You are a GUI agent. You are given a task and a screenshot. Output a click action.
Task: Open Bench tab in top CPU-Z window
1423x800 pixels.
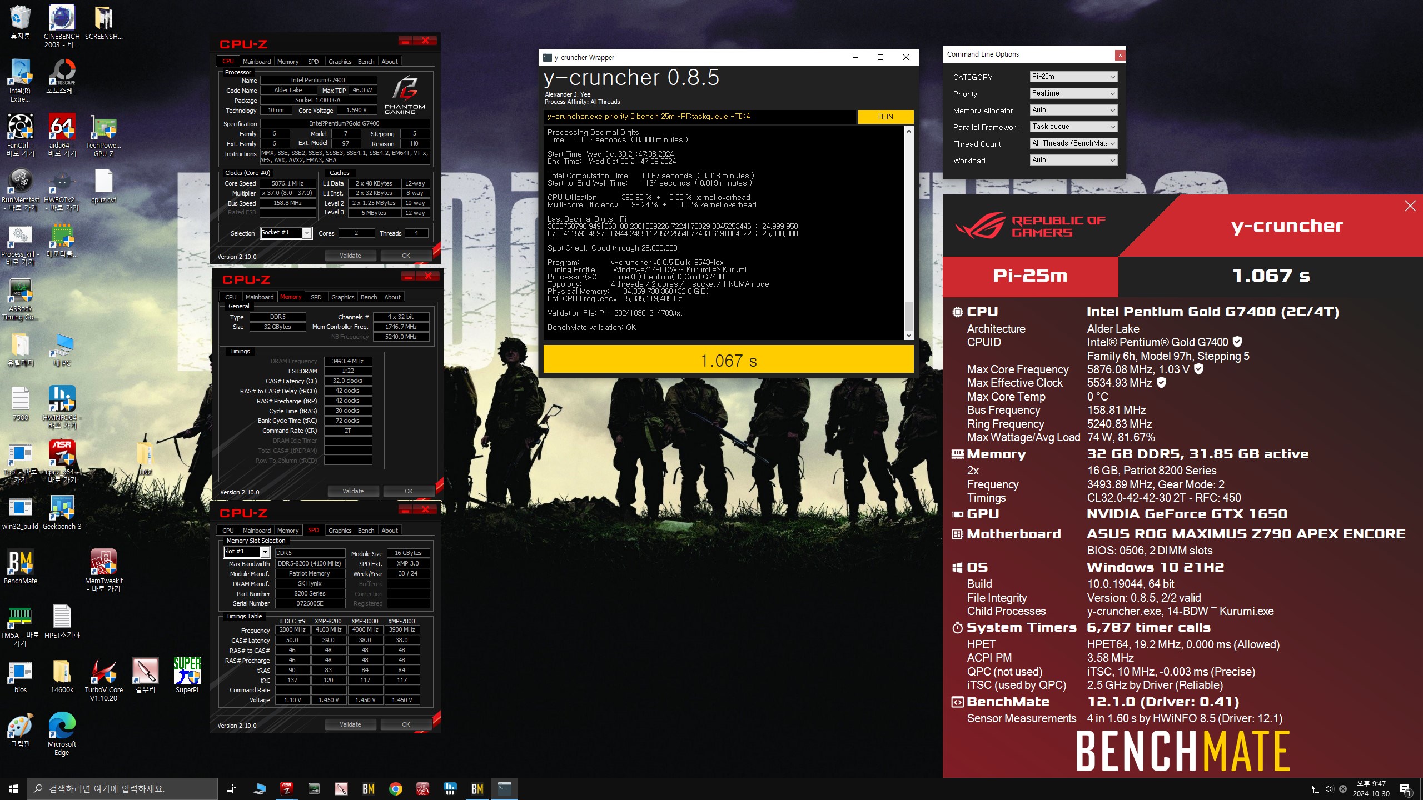(366, 62)
